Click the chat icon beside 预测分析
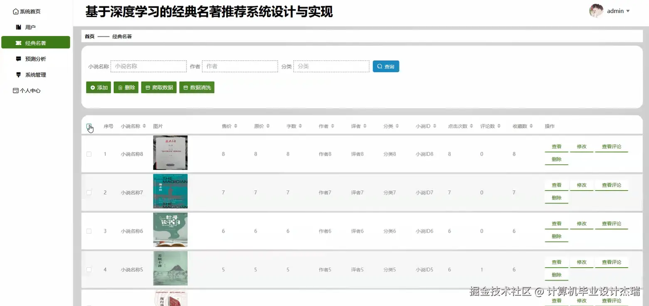 (x=18, y=59)
